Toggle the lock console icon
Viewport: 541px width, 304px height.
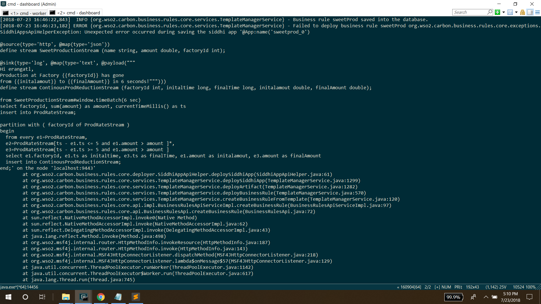tap(522, 12)
